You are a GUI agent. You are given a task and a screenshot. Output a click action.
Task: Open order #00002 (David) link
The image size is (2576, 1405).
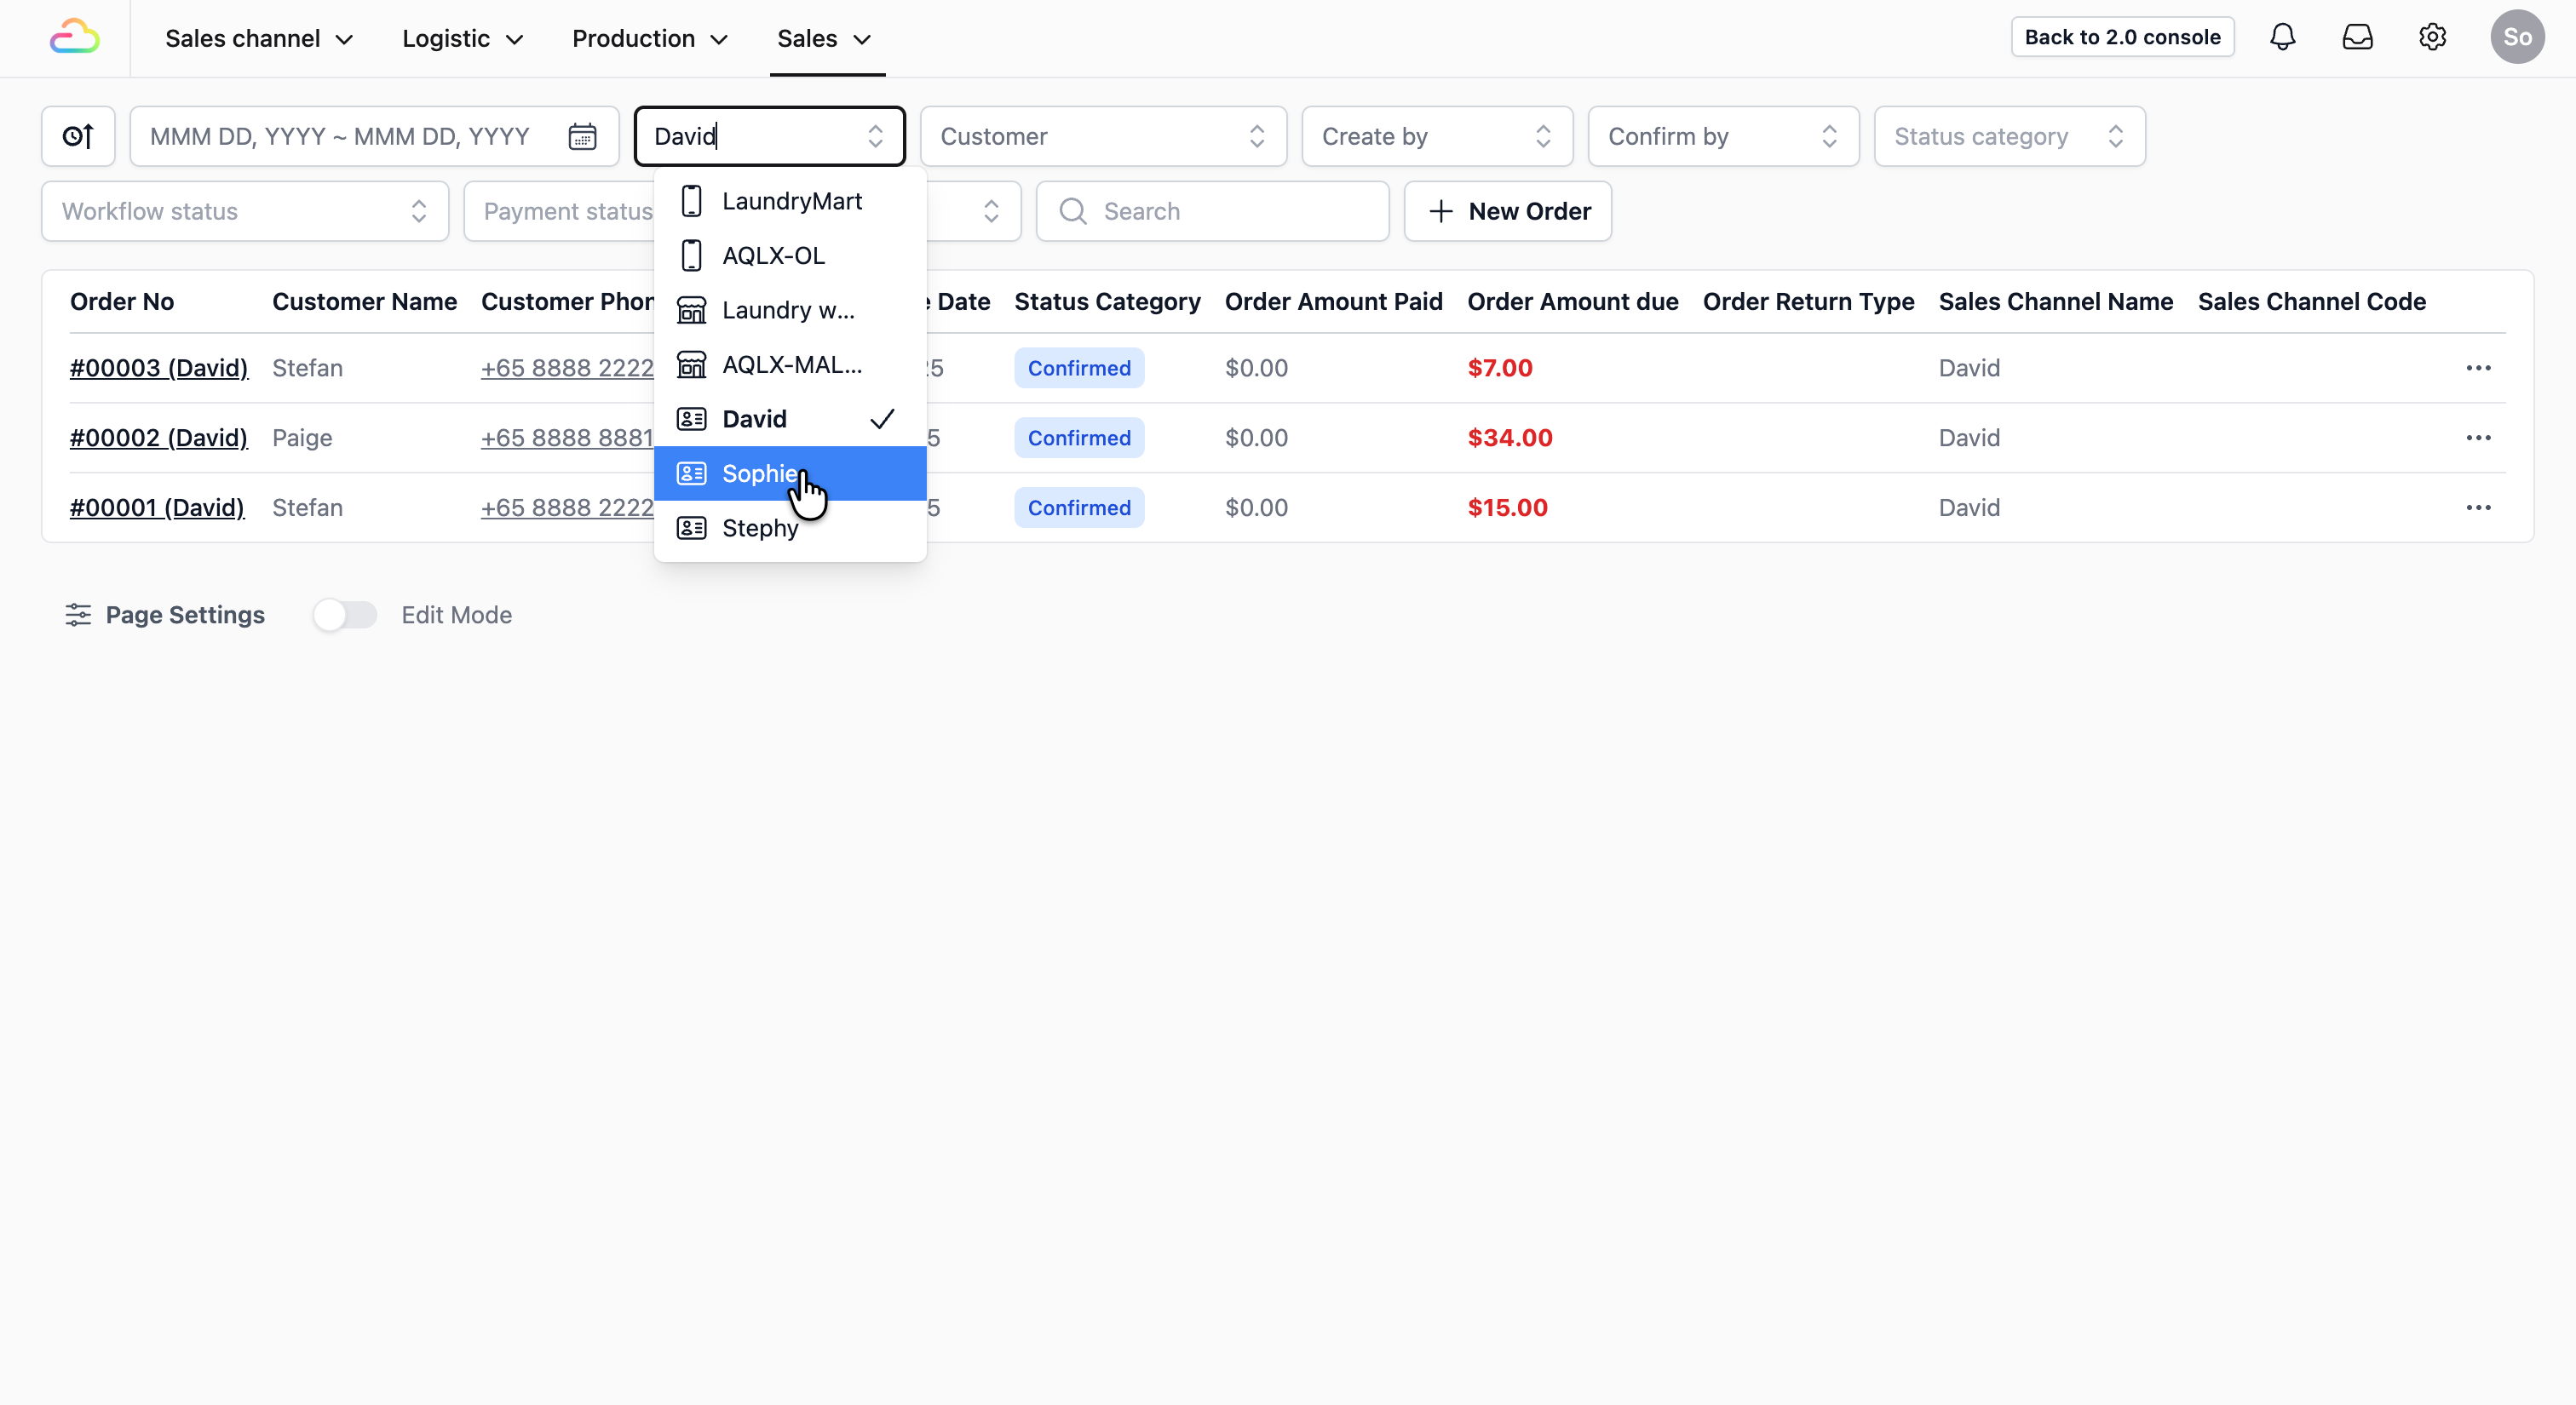pos(158,438)
